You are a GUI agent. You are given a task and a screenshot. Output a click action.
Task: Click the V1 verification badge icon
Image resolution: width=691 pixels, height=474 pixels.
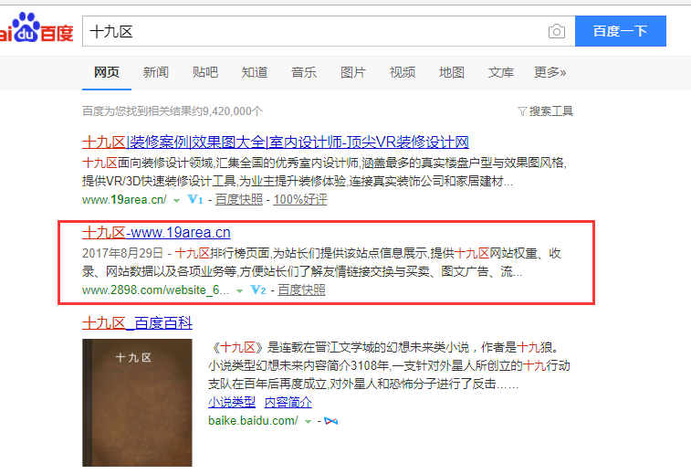pyautogui.click(x=195, y=200)
